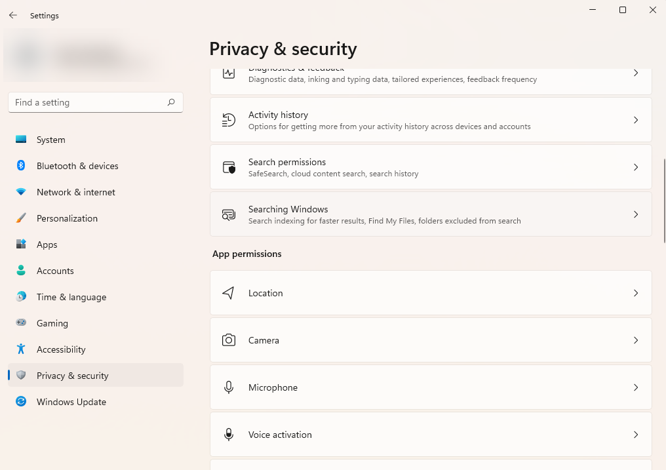Click the Privacy & security shield icon
Image resolution: width=666 pixels, height=470 pixels.
coord(21,376)
